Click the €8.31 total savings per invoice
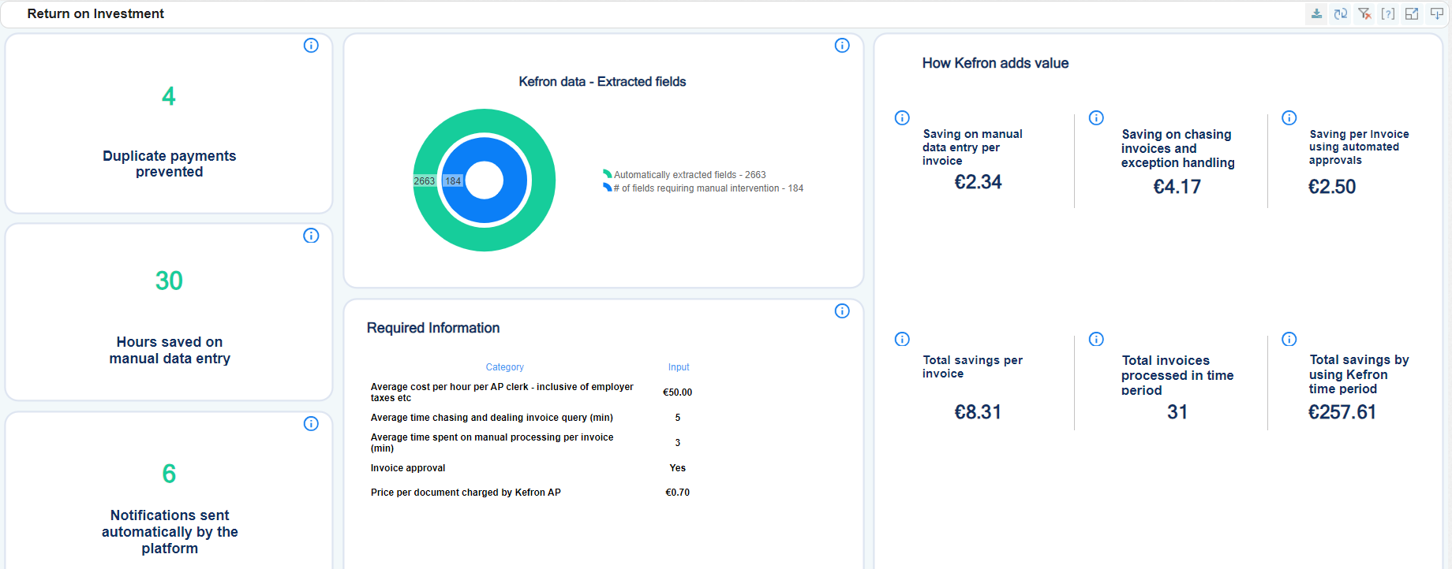The image size is (1452, 569). [x=978, y=412]
